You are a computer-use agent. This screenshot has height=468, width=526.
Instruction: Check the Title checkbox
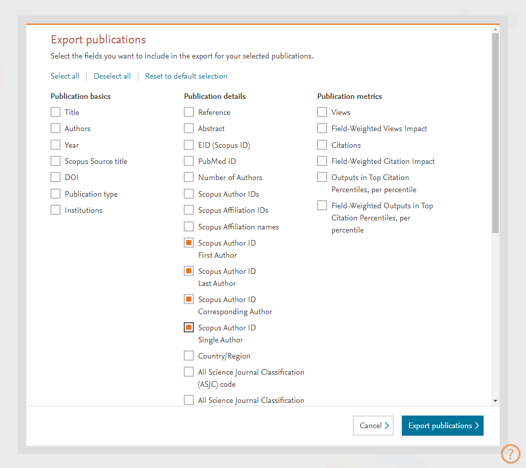coord(56,112)
